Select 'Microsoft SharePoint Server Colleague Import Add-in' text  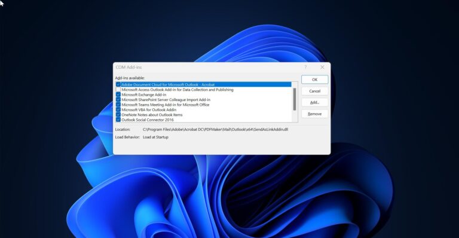166,99
